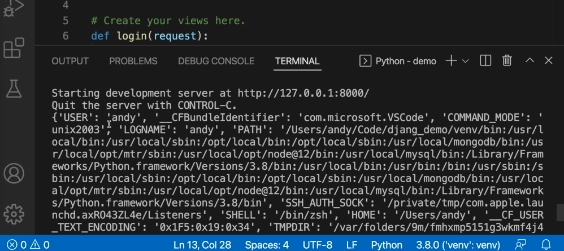
Task: Open the Accounts menu icon
Action: (14, 174)
